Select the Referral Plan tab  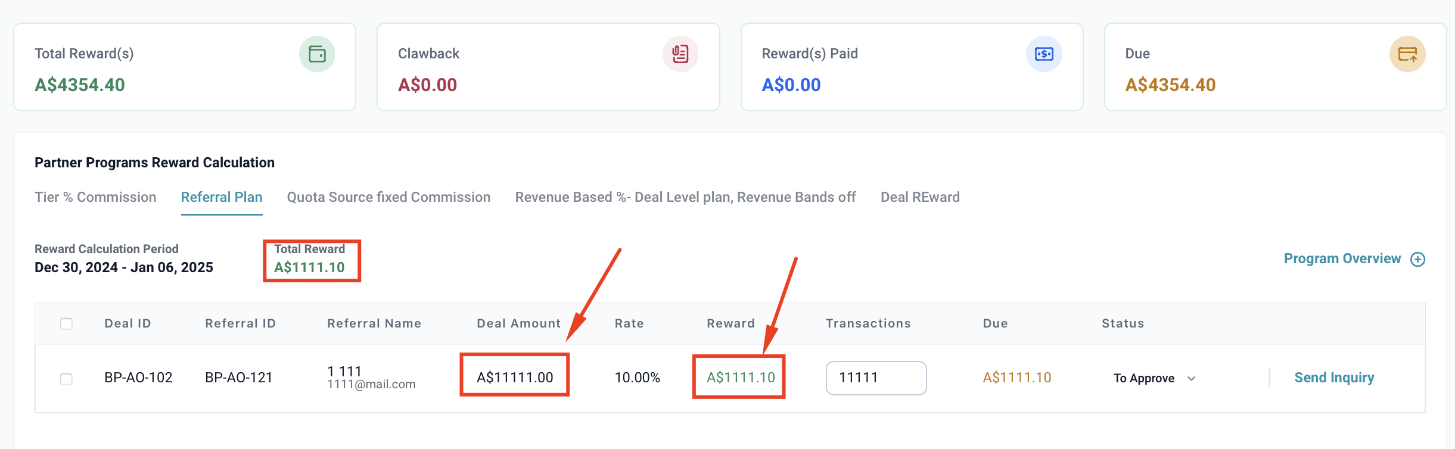coord(222,197)
